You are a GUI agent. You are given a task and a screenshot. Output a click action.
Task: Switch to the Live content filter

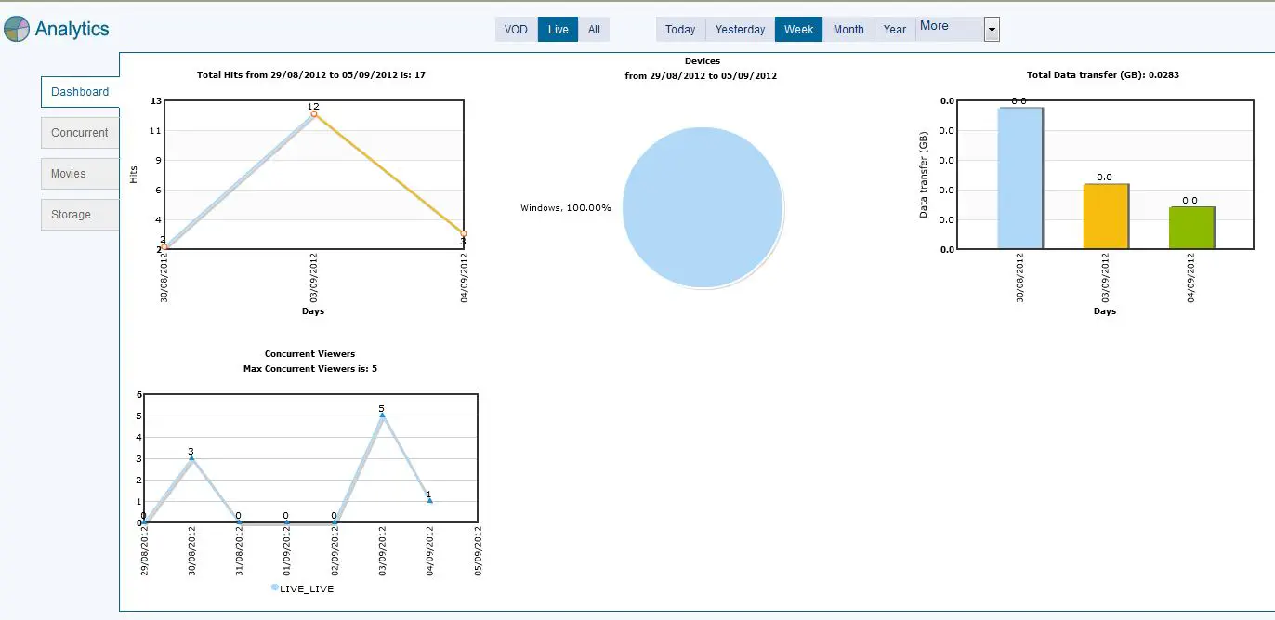click(x=558, y=30)
